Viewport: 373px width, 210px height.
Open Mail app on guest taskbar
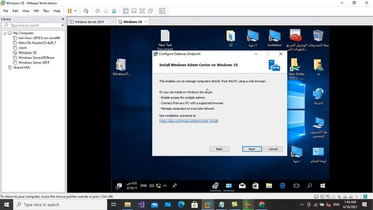(242, 185)
